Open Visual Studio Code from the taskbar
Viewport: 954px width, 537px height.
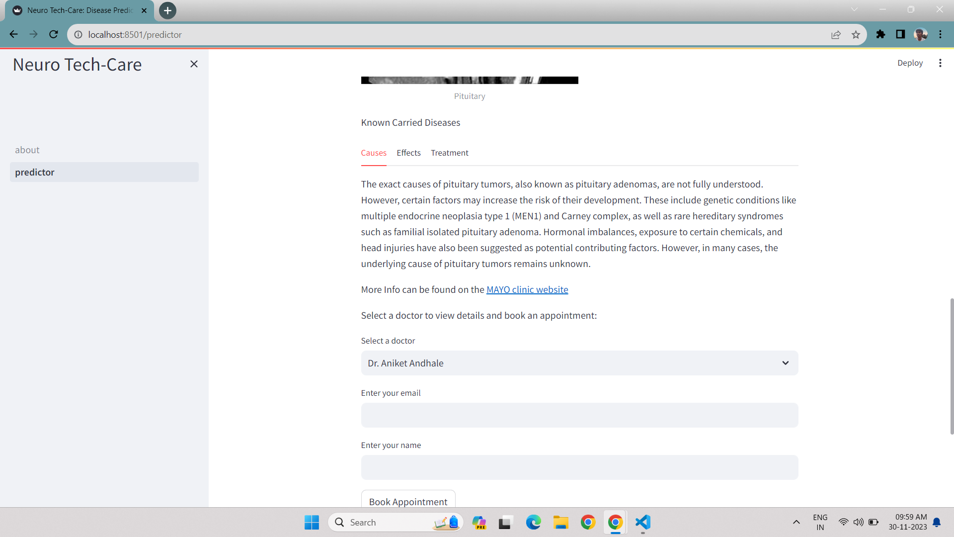coord(642,522)
